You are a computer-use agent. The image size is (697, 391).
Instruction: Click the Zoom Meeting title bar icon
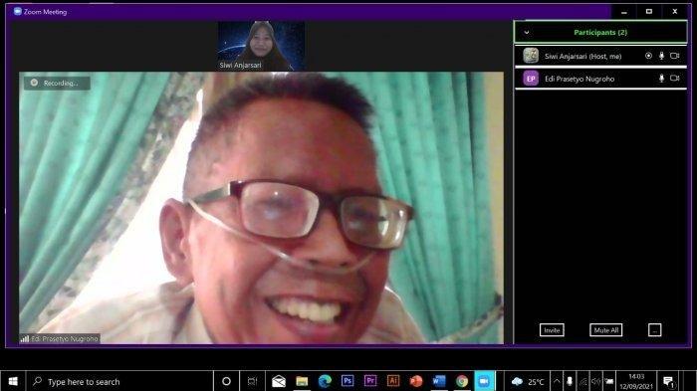tap(17, 12)
